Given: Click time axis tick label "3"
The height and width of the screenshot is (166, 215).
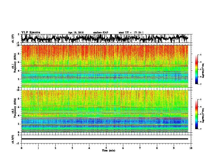Looking at the screenshot, I should click(72, 148).
